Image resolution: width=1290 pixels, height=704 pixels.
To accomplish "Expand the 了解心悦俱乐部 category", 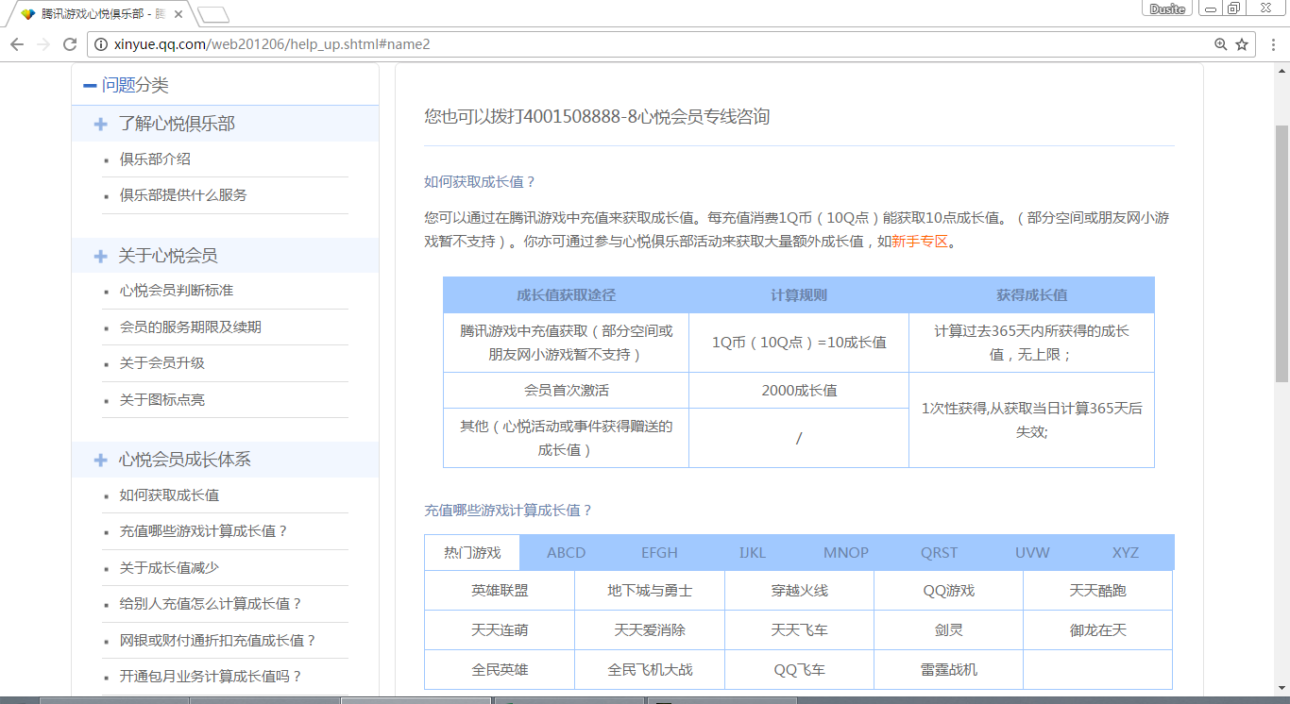I will pos(100,125).
